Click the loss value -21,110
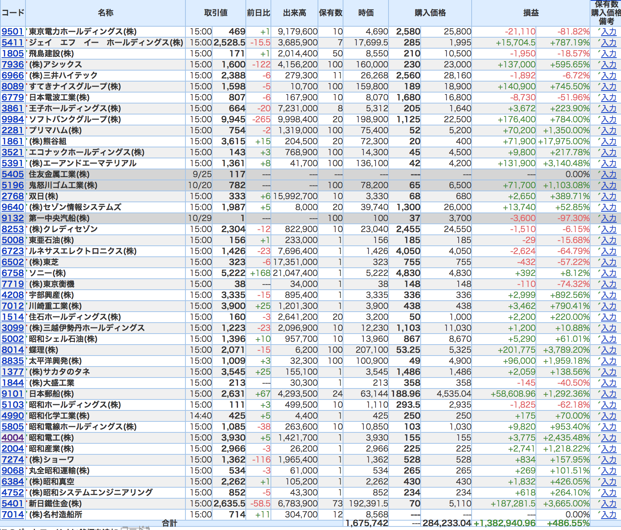621x530 pixels. point(520,32)
